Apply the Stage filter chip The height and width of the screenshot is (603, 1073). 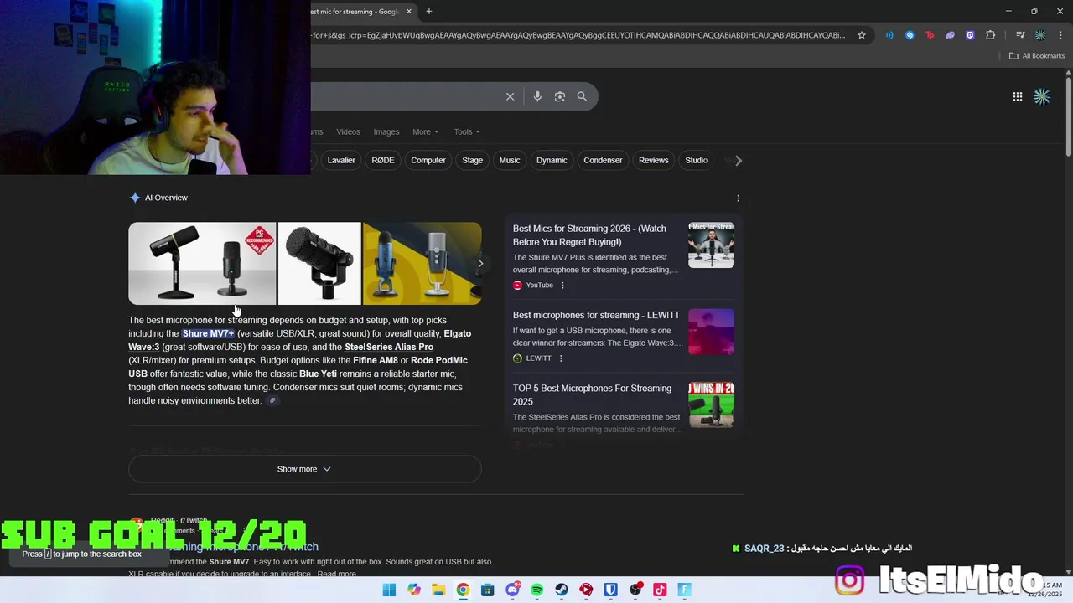click(x=473, y=160)
